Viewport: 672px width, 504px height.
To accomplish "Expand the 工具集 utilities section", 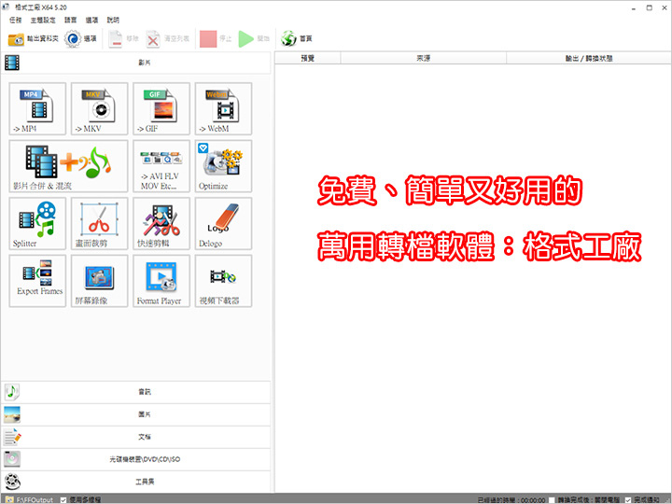I will click(136, 482).
